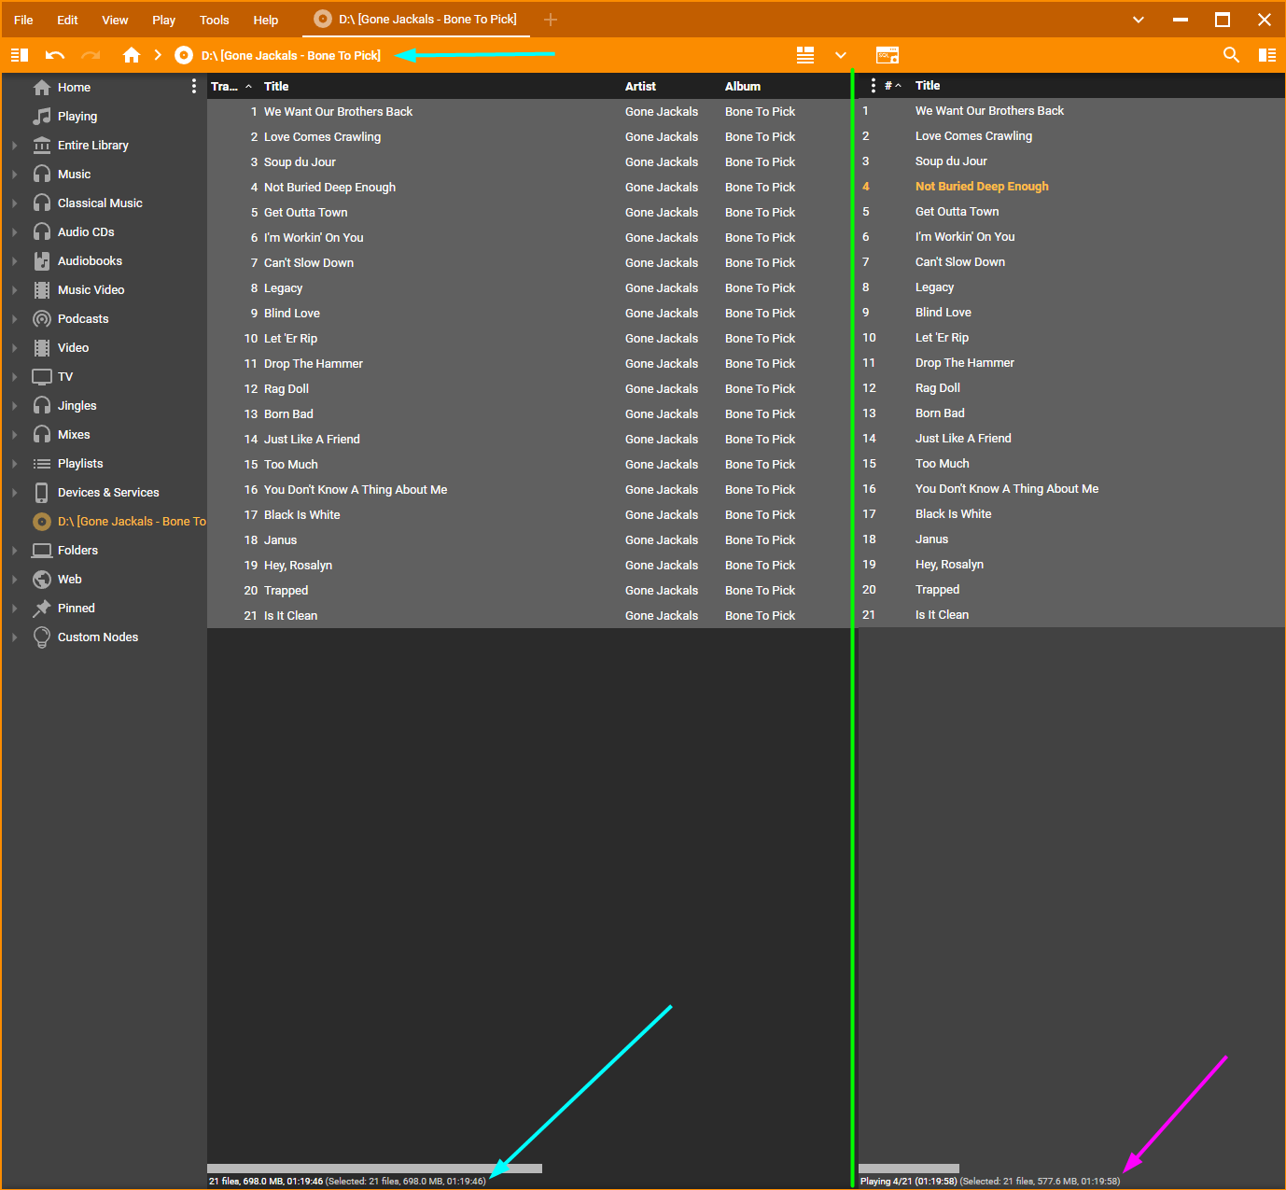Toggle the right panel layout icon

click(1266, 55)
